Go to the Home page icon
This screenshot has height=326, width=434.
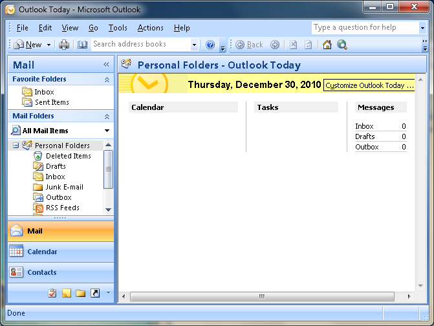coord(327,45)
